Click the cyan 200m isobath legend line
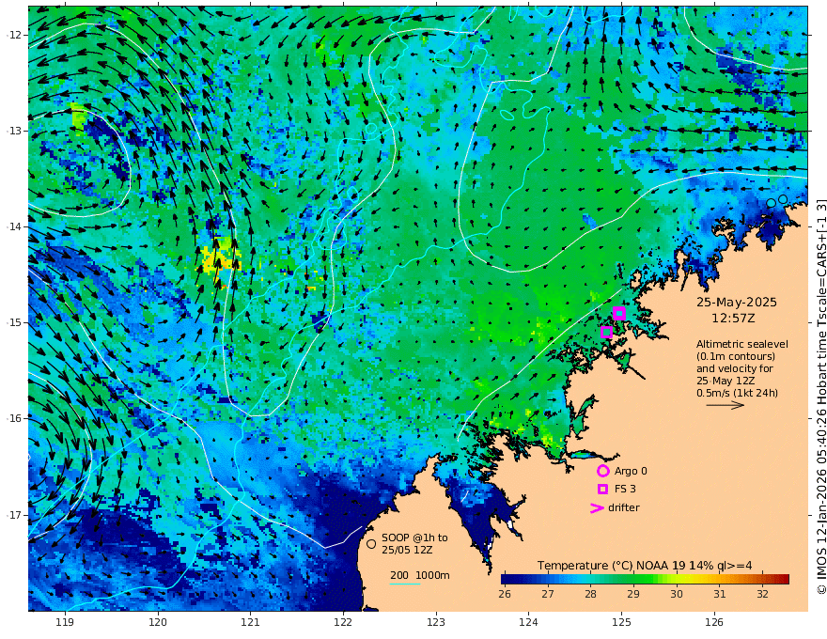The width and height of the screenshot is (827, 639). pos(405,584)
